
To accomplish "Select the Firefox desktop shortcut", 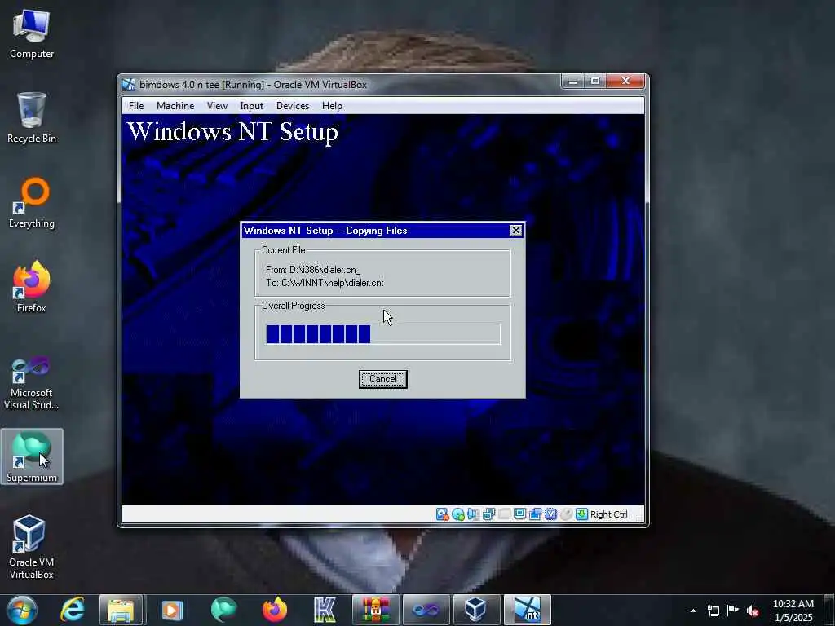I will pyautogui.click(x=32, y=287).
